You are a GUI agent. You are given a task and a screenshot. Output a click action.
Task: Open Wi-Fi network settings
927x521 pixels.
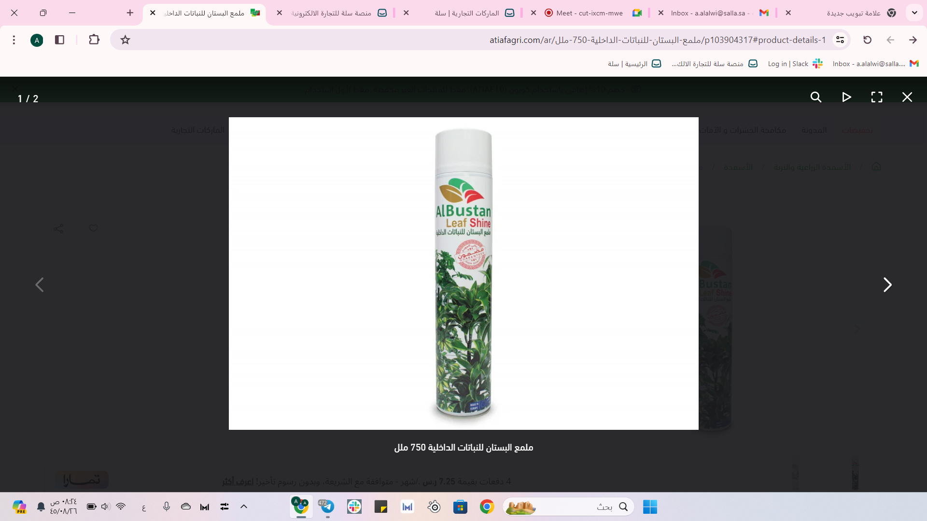[121, 507]
